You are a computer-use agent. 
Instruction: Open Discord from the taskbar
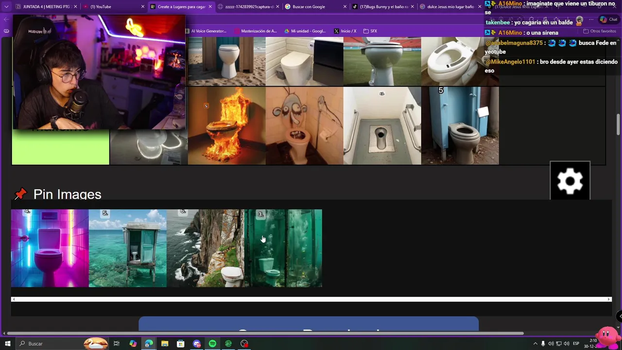coord(197,344)
